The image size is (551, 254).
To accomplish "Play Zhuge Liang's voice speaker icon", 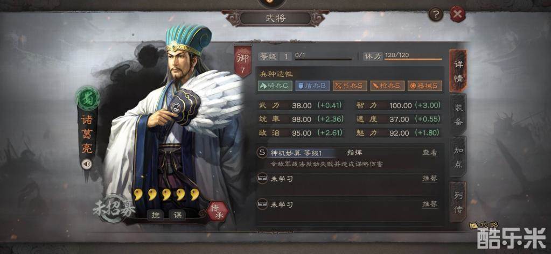I will tap(86, 164).
